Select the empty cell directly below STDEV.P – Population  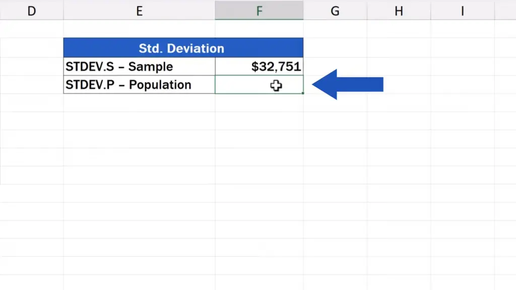click(139, 103)
